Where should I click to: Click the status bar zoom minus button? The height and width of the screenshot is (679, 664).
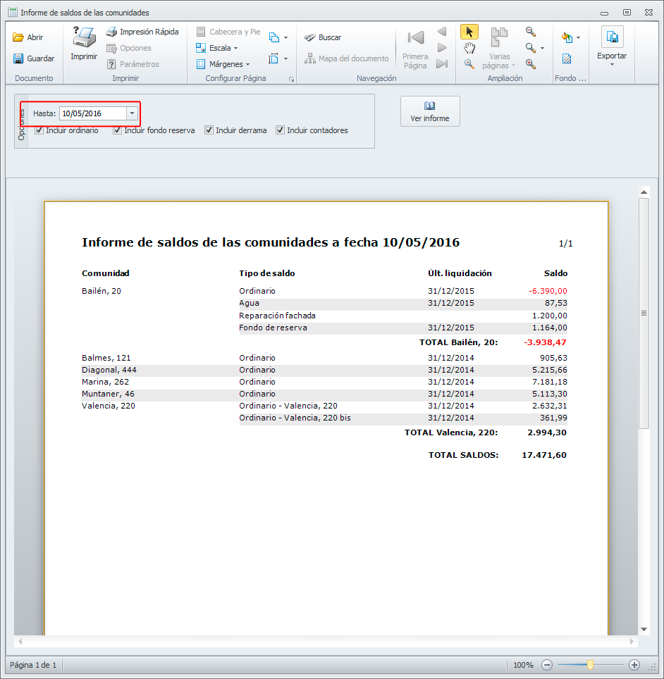547,665
